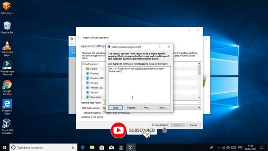Open the People icon in system tray
Viewport: 268px width, 151px height.
tap(211, 147)
